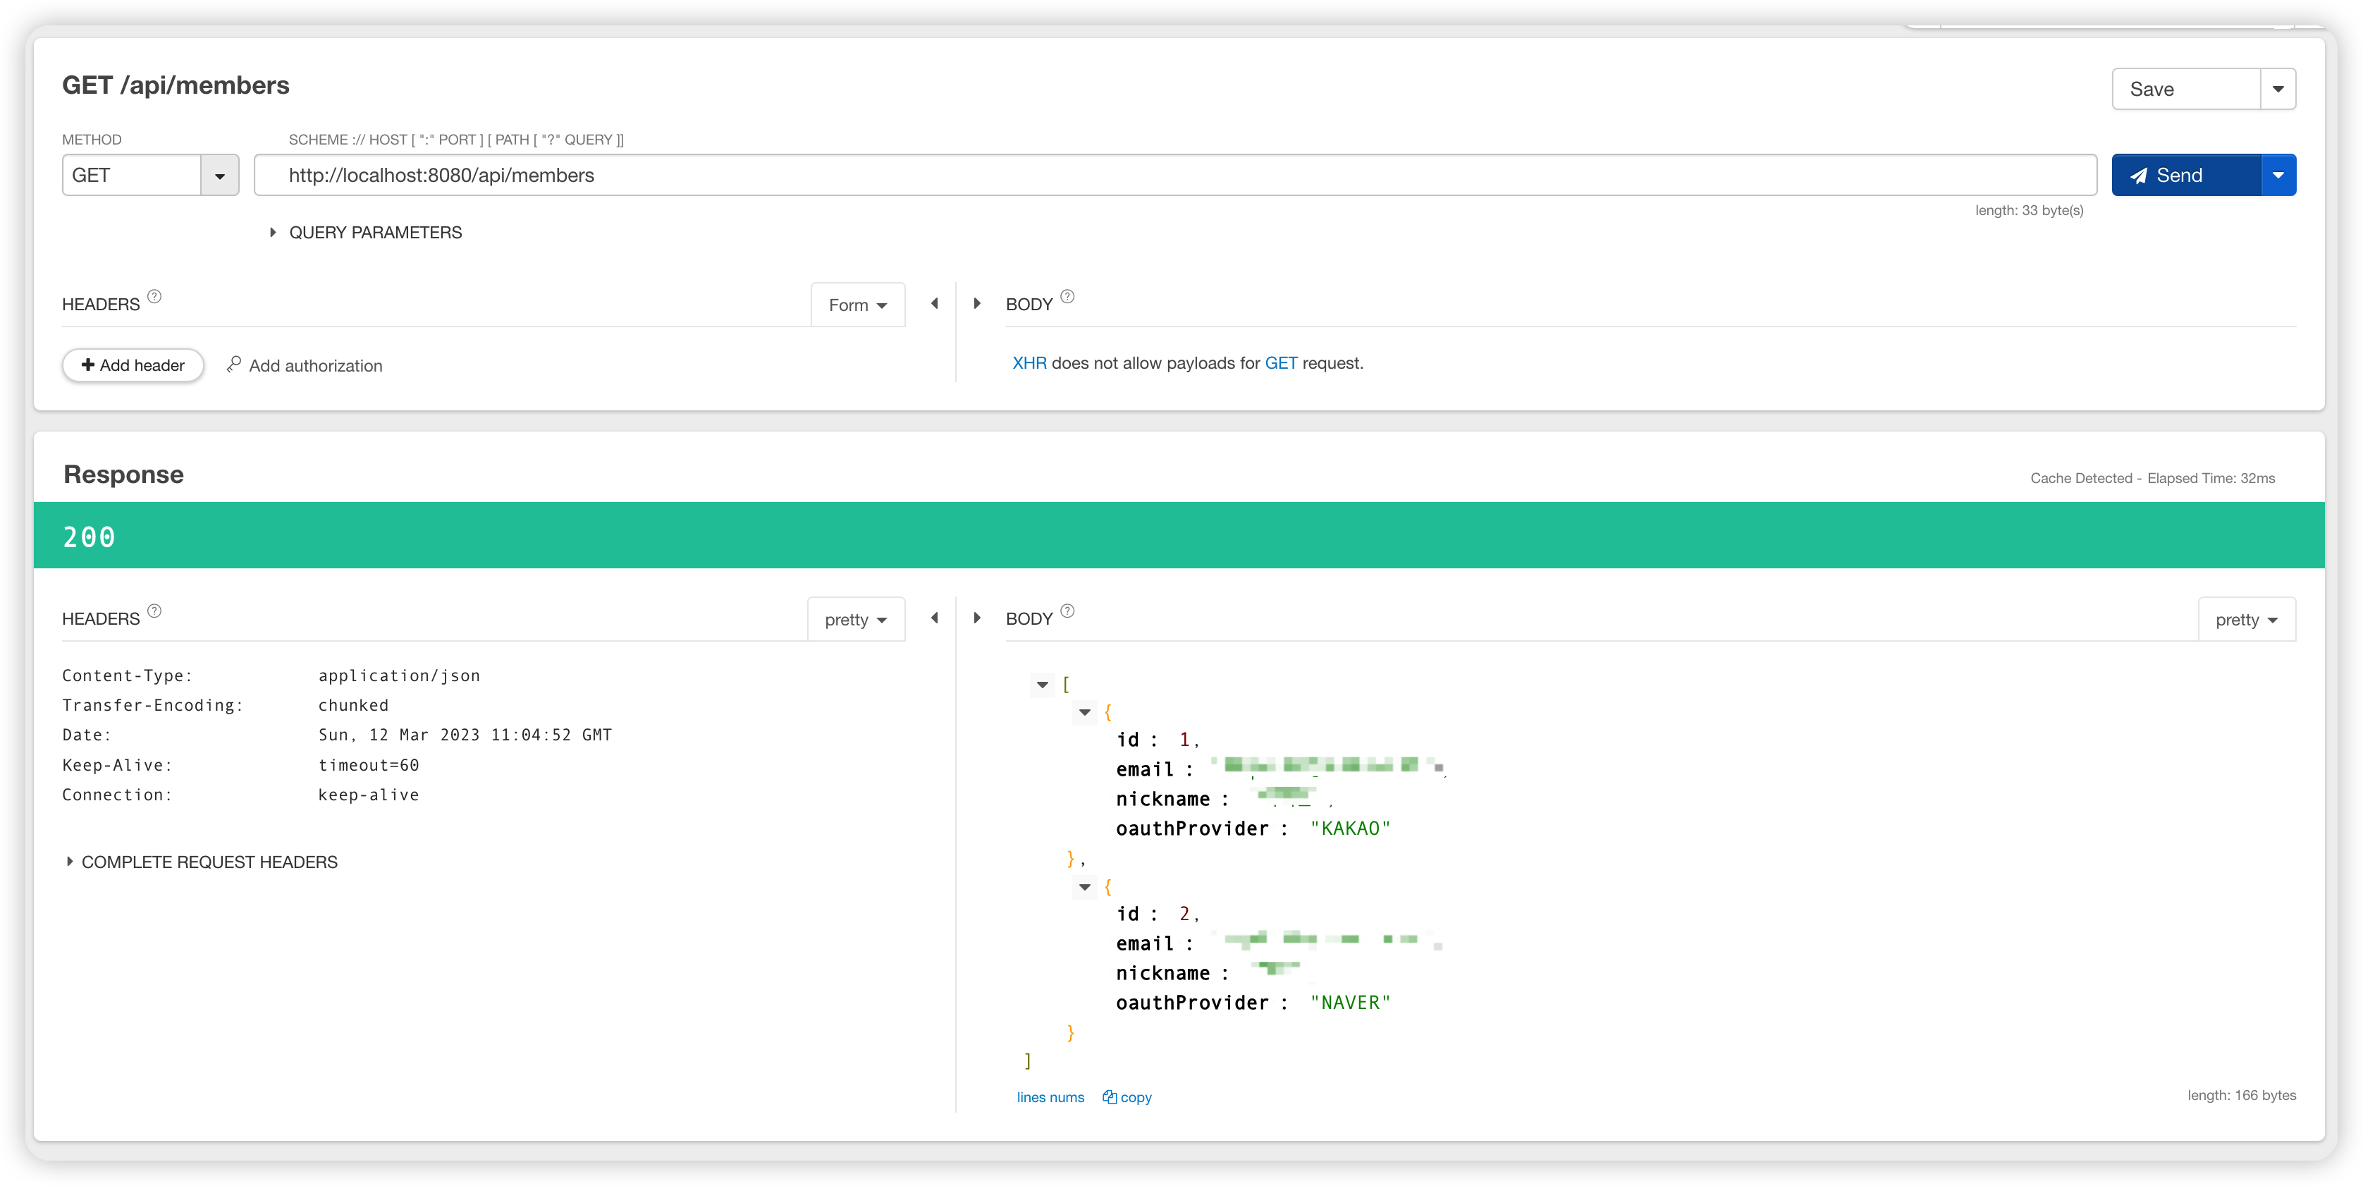Collapse the first JSON object with id 1
Viewport: 2363px width, 1186px height.
[x=1084, y=711]
